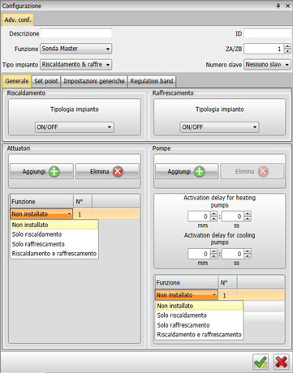Increase the ZA/ZB value stepper
Image resolution: width=293 pixels, height=373 pixels.
pyautogui.click(x=287, y=46)
